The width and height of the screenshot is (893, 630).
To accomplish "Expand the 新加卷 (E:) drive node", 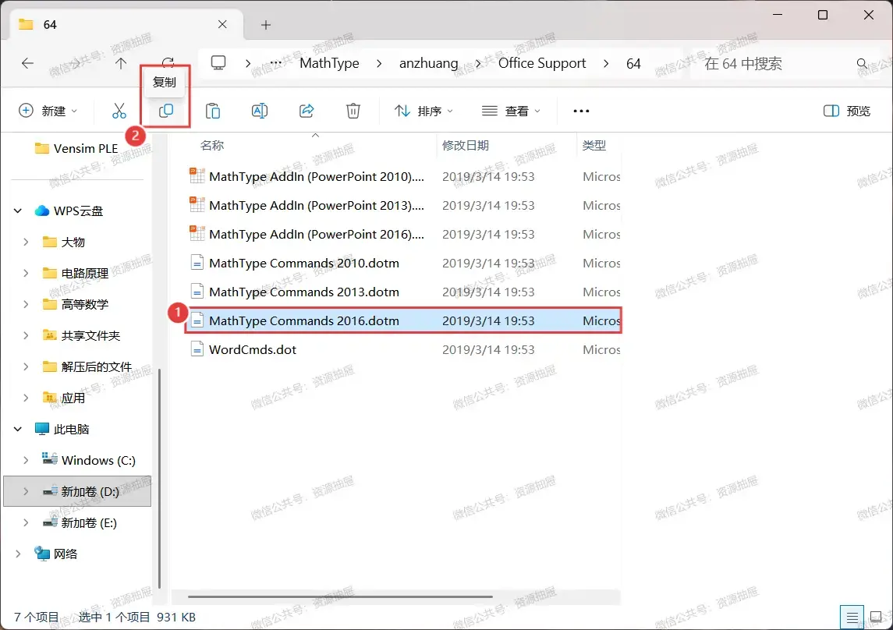I will point(26,522).
